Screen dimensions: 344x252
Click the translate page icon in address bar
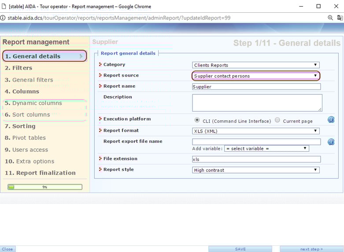click(x=340, y=18)
